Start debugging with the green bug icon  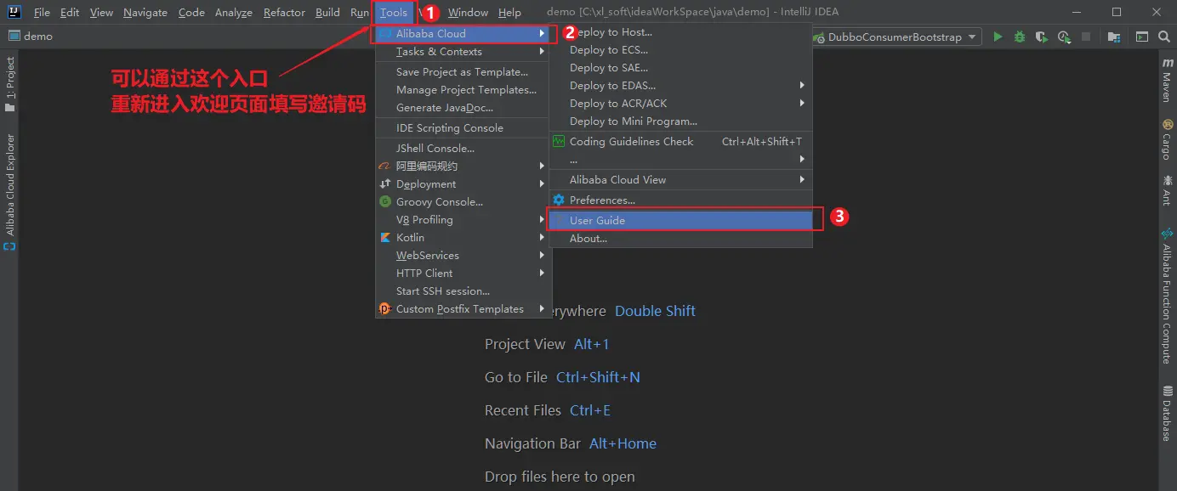(1020, 37)
